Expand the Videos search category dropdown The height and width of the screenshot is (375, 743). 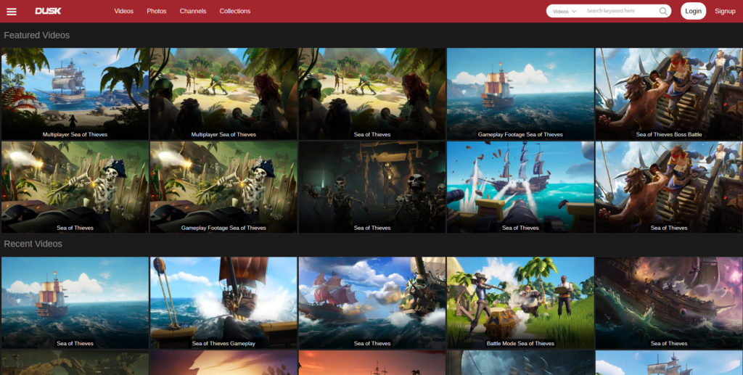(565, 12)
